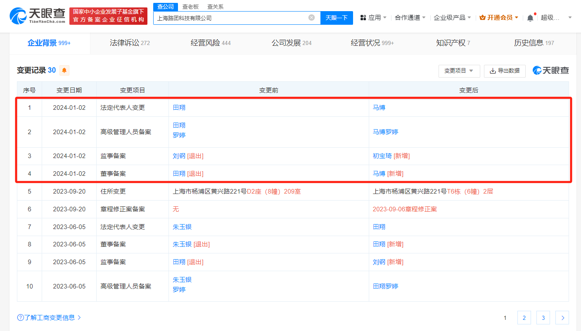Click the 天眼一下 search button
581x331 pixels.
337,18
